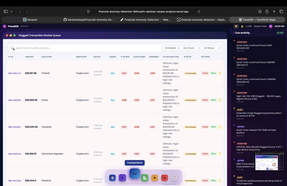Open the light gray square dock icon
287x186 pixels.
pos(174,178)
